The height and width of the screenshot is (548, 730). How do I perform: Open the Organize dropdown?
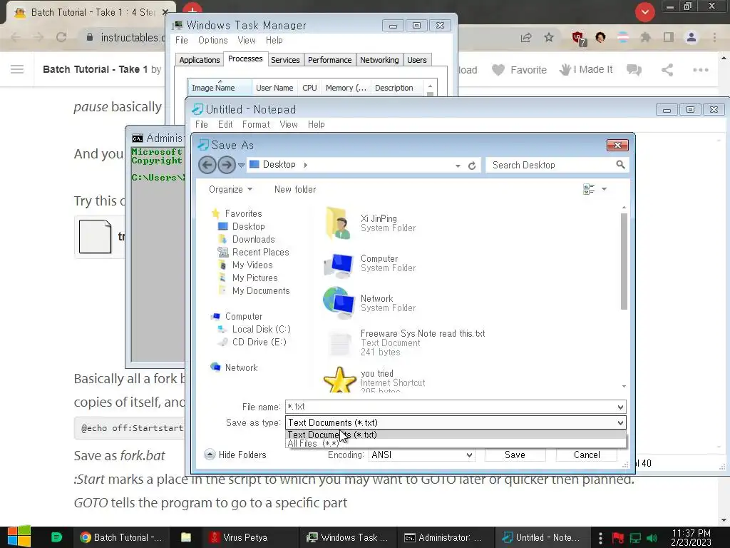[230, 189]
